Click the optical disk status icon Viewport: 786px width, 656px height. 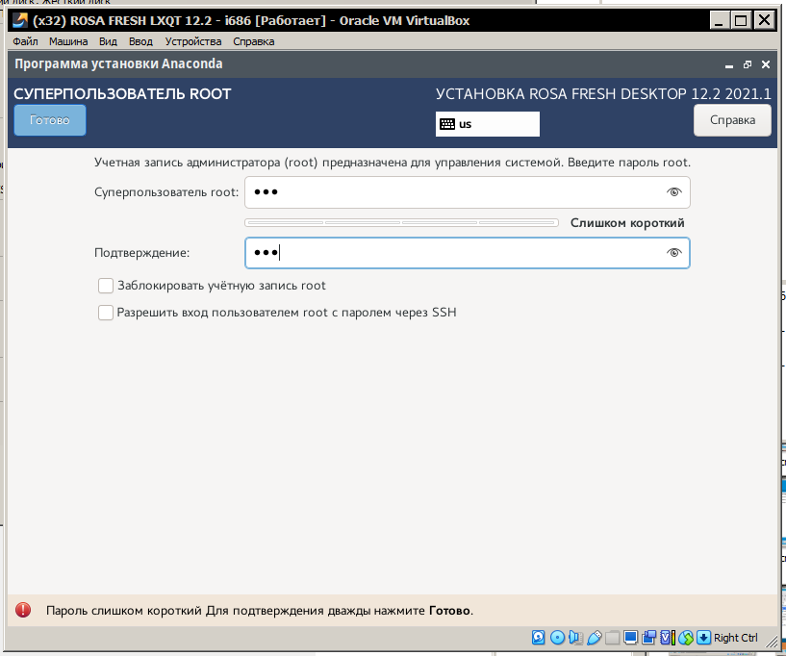tap(557, 638)
